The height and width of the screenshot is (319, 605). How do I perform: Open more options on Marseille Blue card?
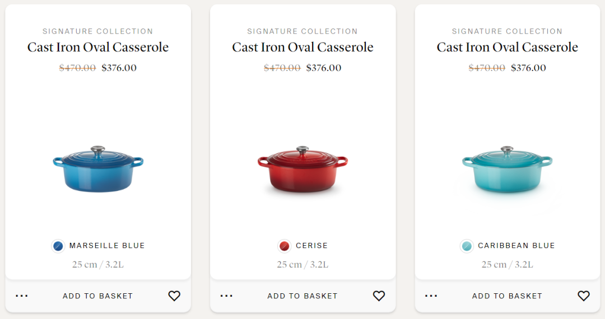click(22, 296)
